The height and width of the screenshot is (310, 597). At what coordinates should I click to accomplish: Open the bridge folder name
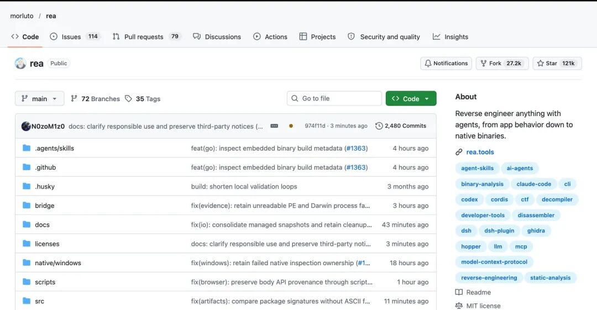(45, 206)
